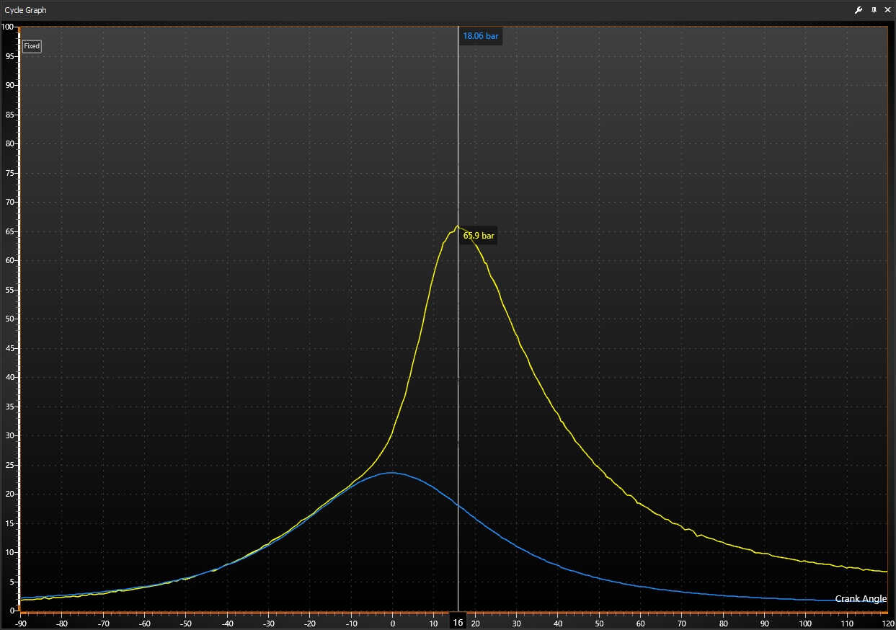The width and height of the screenshot is (896, 630).
Task: Select the 65.9 bar peak readout
Action: click(x=479, y=236)
